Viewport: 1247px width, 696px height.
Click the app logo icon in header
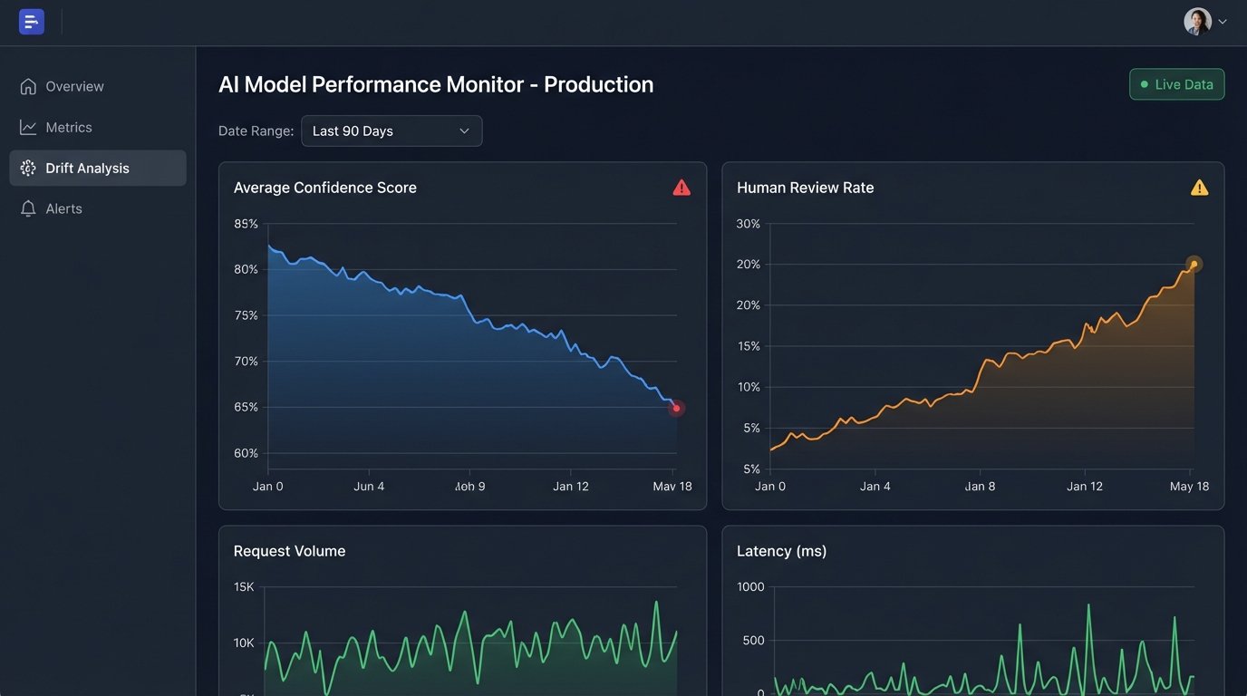coord(32,22)
